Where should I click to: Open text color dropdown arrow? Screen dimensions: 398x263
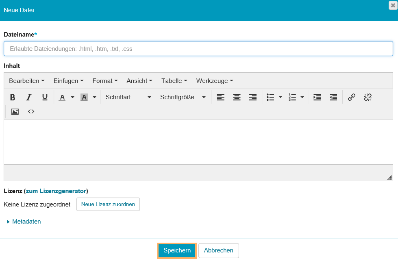pos(72,97)
